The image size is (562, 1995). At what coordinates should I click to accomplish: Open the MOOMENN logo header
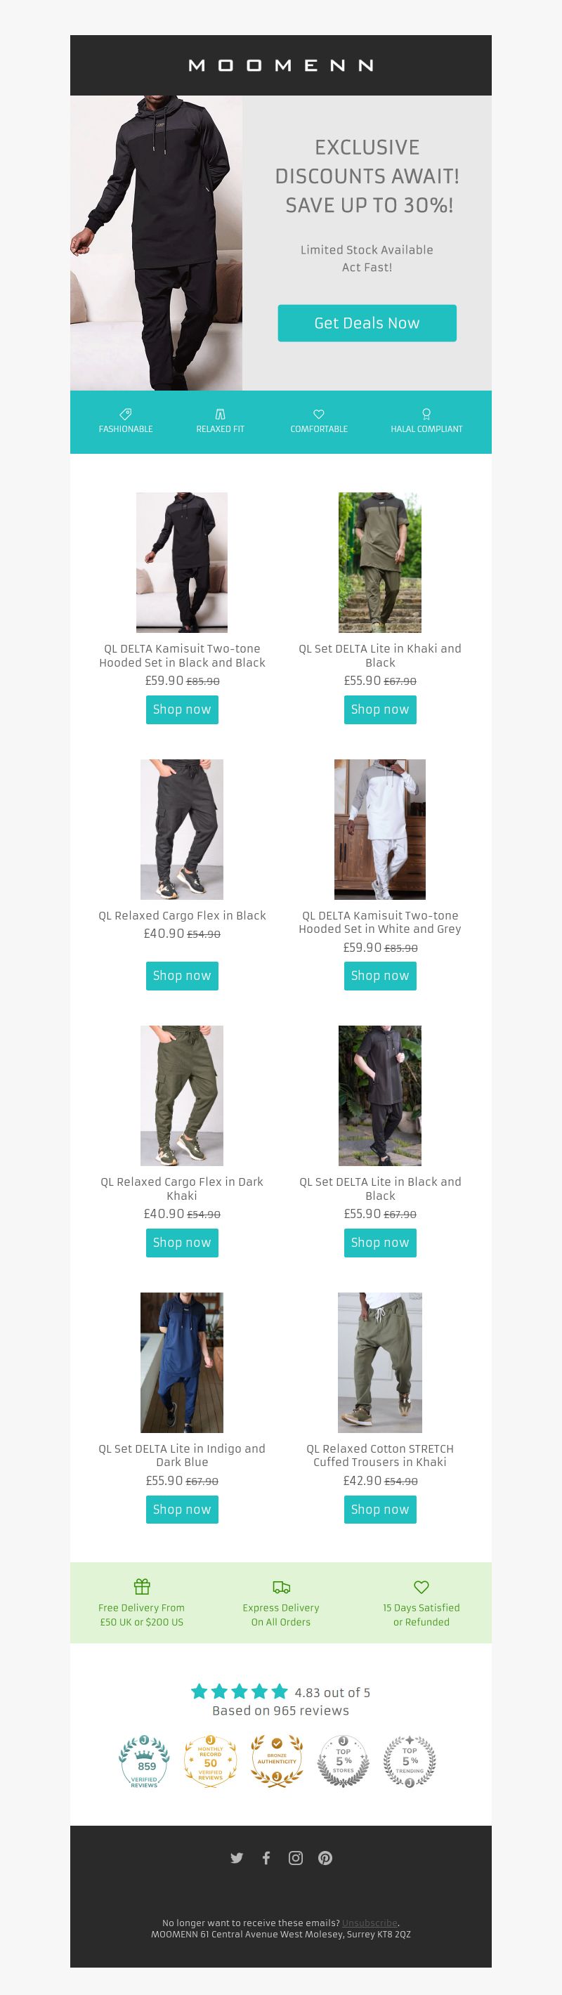(x=281, y=65)
